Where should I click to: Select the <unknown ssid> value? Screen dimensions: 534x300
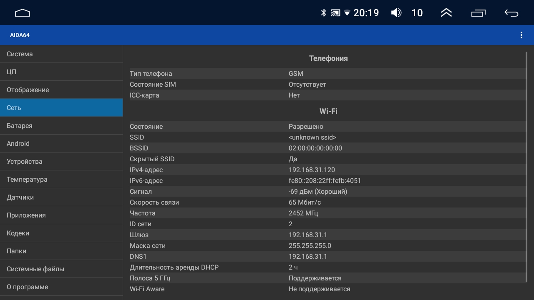pyautogui.click(x=312, y=137)
